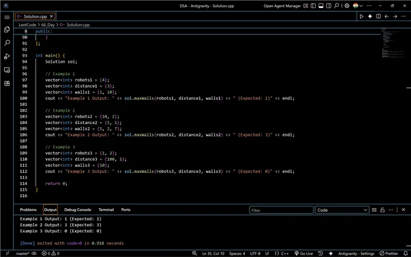
Task: Click the sparkle AI icon in editor toolbar
Action: tap(370, 16)
